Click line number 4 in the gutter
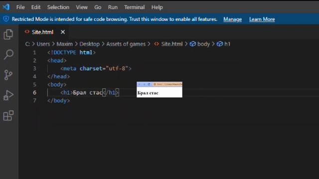This screenshot has height=179, width=319. pyautogui.click(x=34, y=77)
